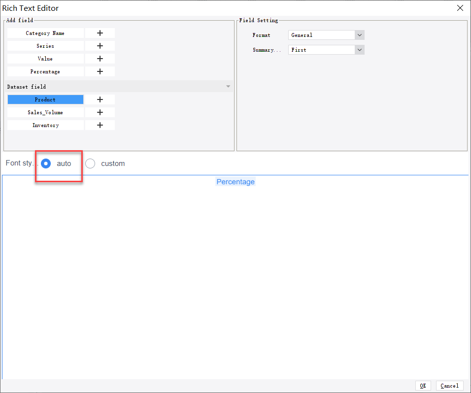The image size is (471, 393).
Task: Add the Series field with plus icon
Action: tap(100, 46)
